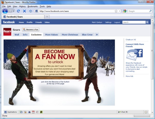Click the vertical scrollbar up arrow

click(x=152, y=21)
